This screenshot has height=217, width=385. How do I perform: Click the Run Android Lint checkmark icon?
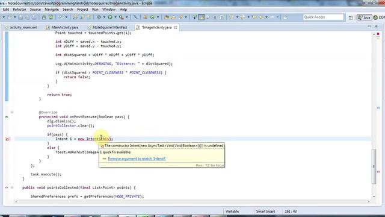click(60, 17)
